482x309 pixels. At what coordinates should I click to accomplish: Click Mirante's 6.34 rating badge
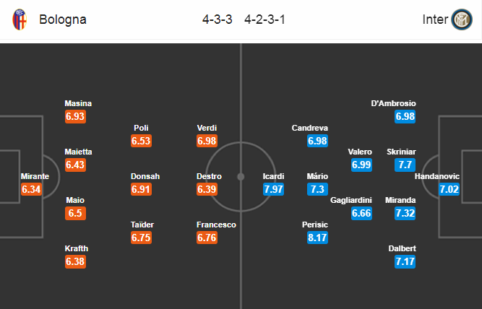coord(31,189)
